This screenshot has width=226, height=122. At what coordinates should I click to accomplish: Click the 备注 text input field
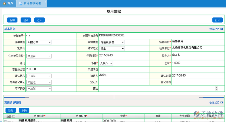[156, 89]
